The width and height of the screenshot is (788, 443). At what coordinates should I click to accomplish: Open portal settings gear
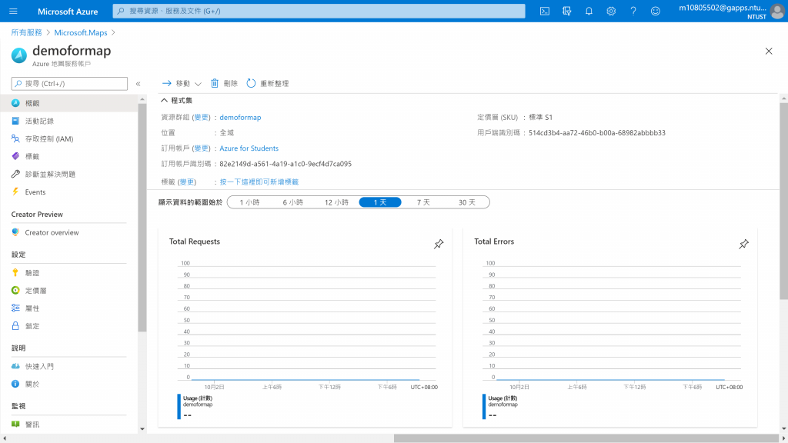(611, 11)
